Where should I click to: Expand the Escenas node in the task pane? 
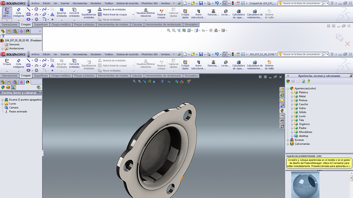point(288,140)
